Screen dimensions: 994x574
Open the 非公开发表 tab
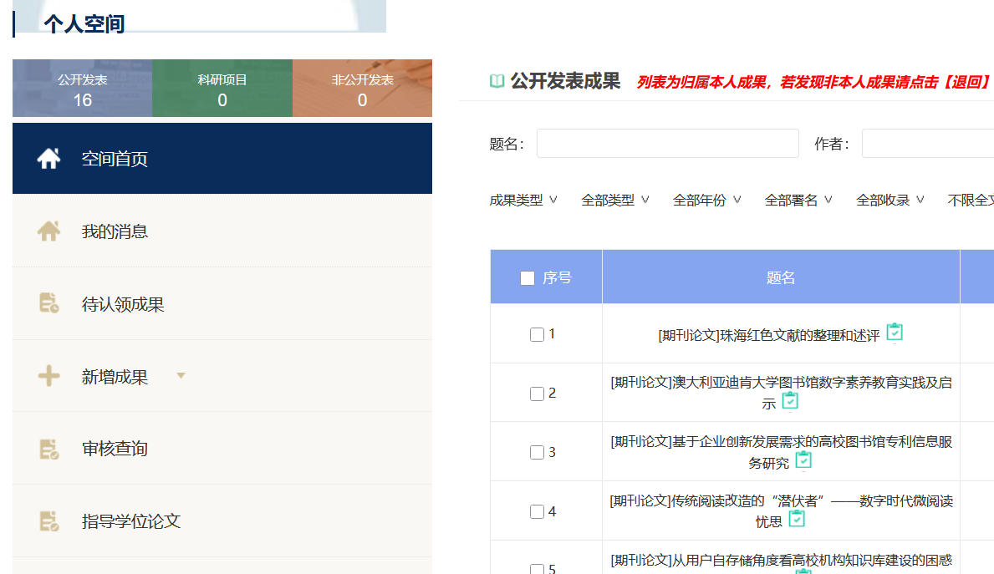(x=362, y=89)
